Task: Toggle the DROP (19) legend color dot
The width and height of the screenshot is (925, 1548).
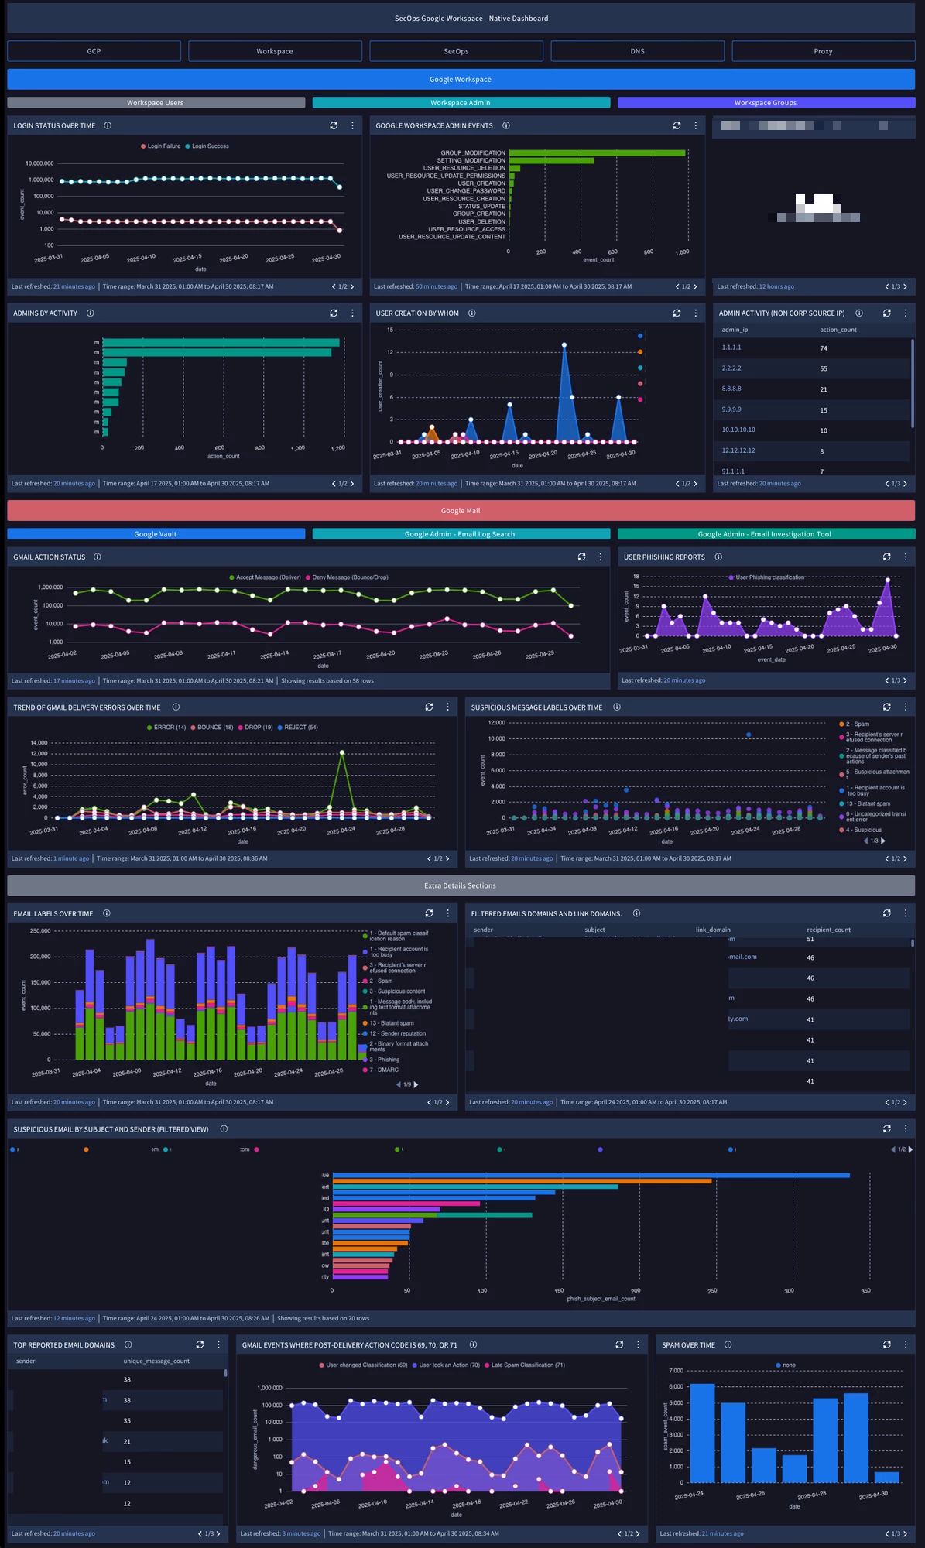Action: click(x=241, y=728)
